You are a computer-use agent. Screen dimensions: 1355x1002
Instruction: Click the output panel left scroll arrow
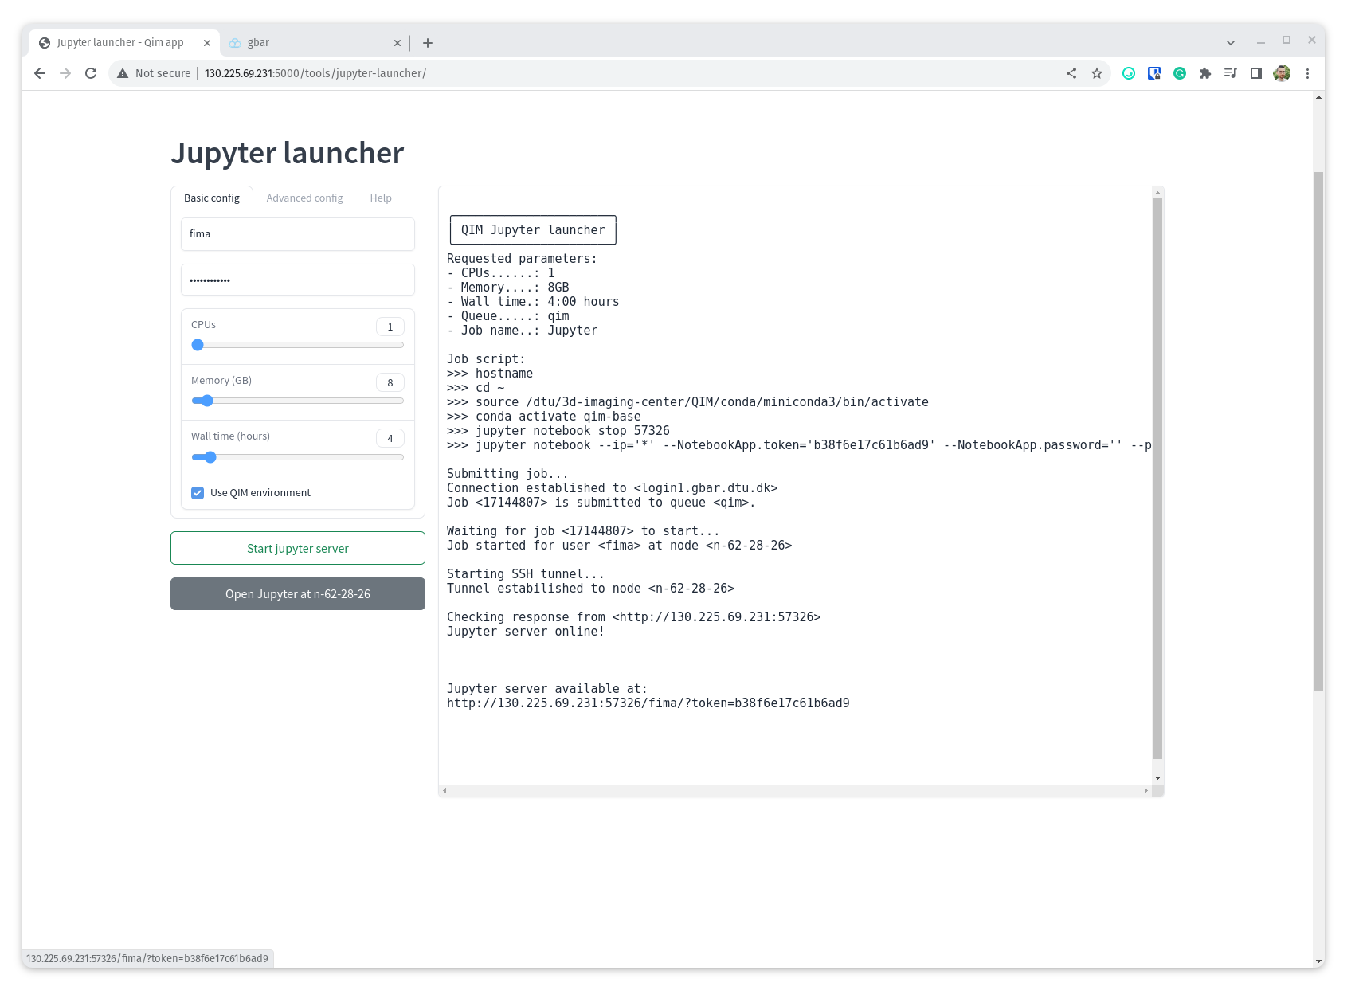pyautogui.click(x=445, y=791)
